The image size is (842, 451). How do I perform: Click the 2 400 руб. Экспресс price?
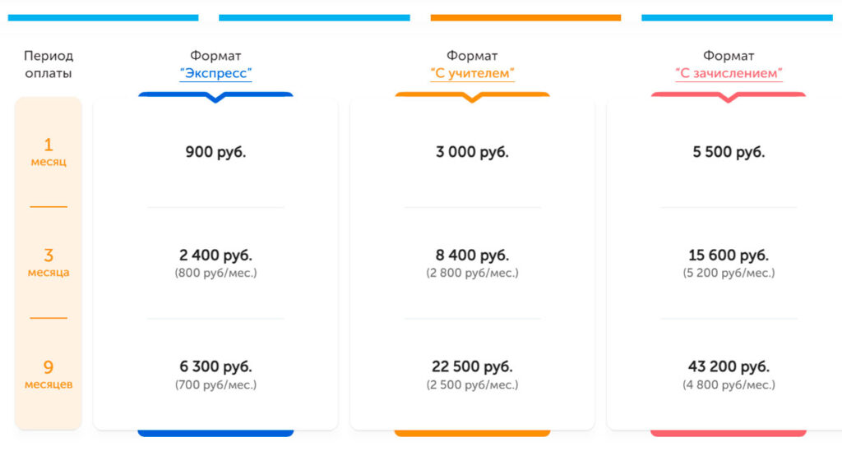215,255
